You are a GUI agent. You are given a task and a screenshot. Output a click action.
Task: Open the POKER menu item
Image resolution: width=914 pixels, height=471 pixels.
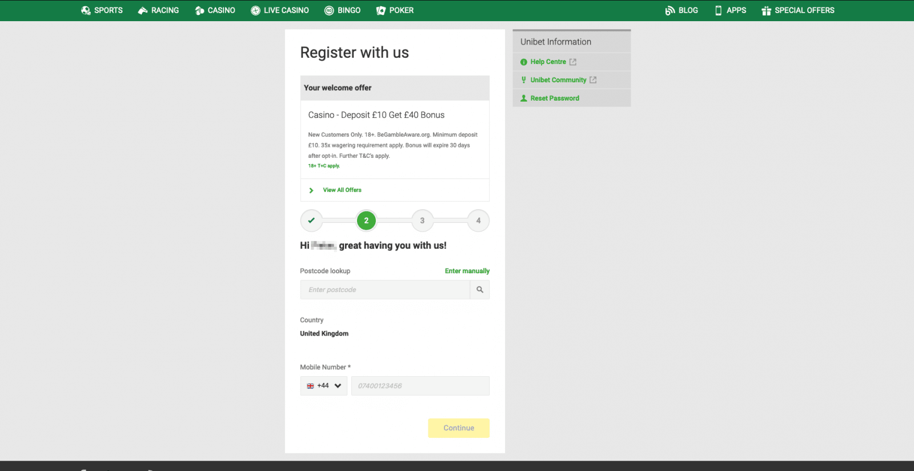(395, 10)
